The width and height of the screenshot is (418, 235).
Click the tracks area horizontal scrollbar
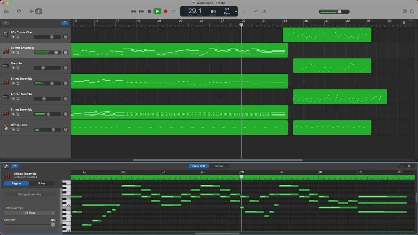tap(217, 160)
